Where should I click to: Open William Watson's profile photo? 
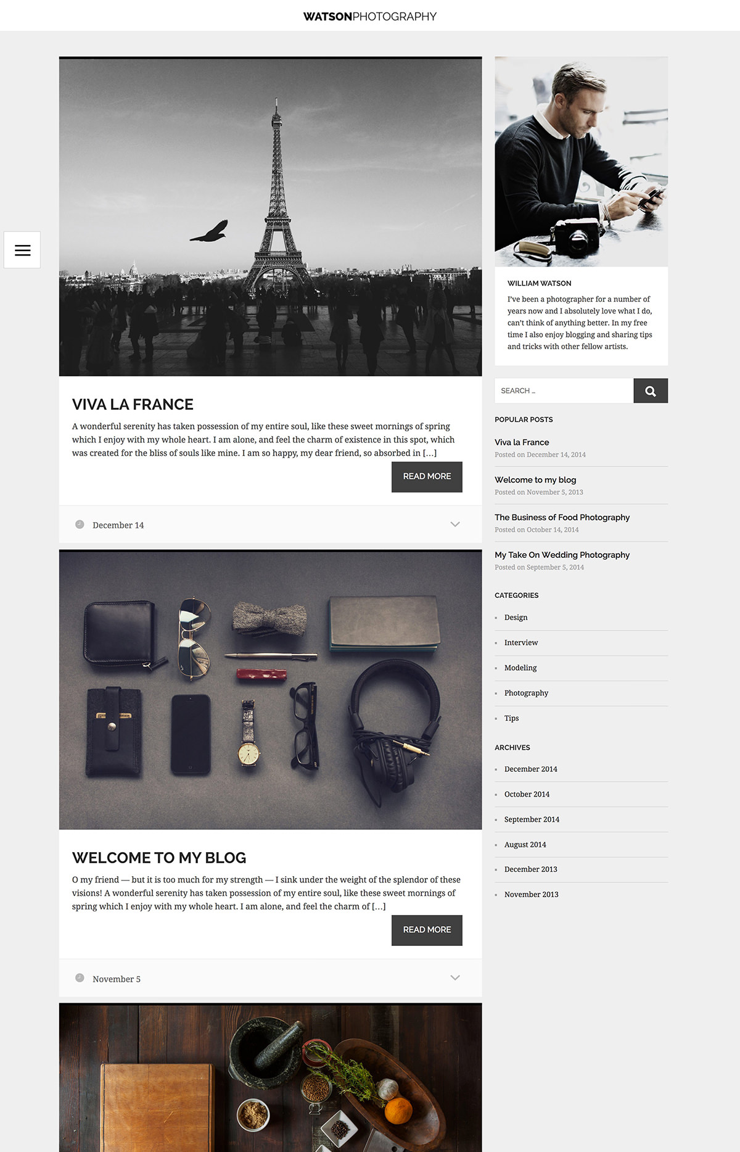point(581,162)
